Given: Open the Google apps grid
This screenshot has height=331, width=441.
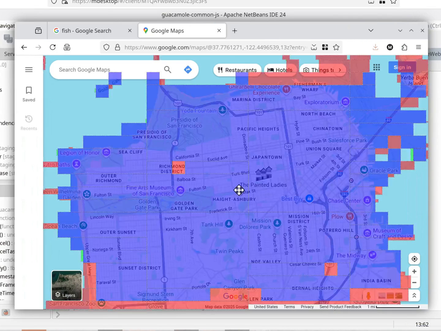Looking at the screenshot, I should pyautogui.click(x=376, y=67).
